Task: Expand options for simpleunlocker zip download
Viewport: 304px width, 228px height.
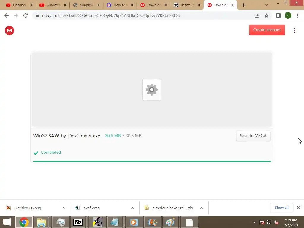Action: [202, 208]
